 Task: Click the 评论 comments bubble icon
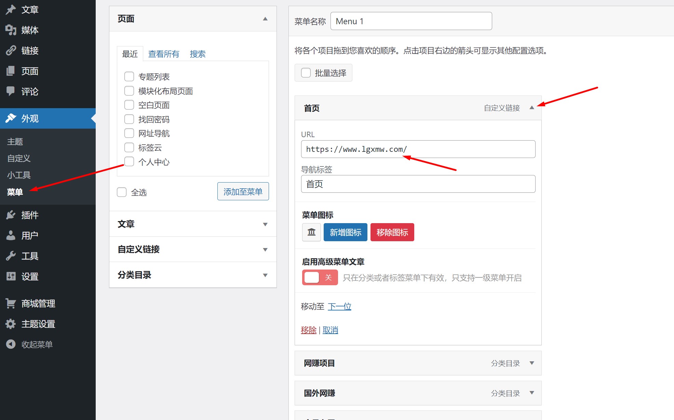pyautogui.click(x=11, y=91)
